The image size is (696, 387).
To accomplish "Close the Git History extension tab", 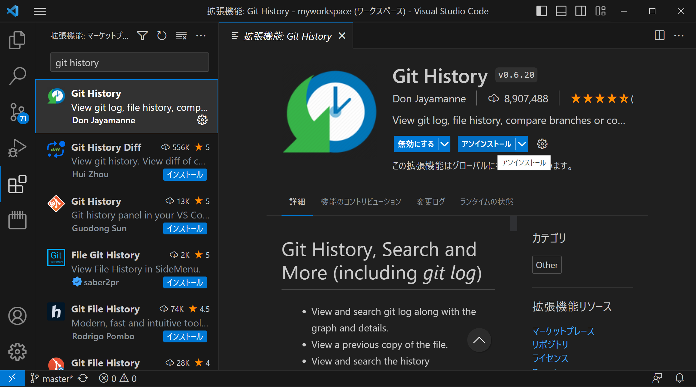I will point(342,36).
